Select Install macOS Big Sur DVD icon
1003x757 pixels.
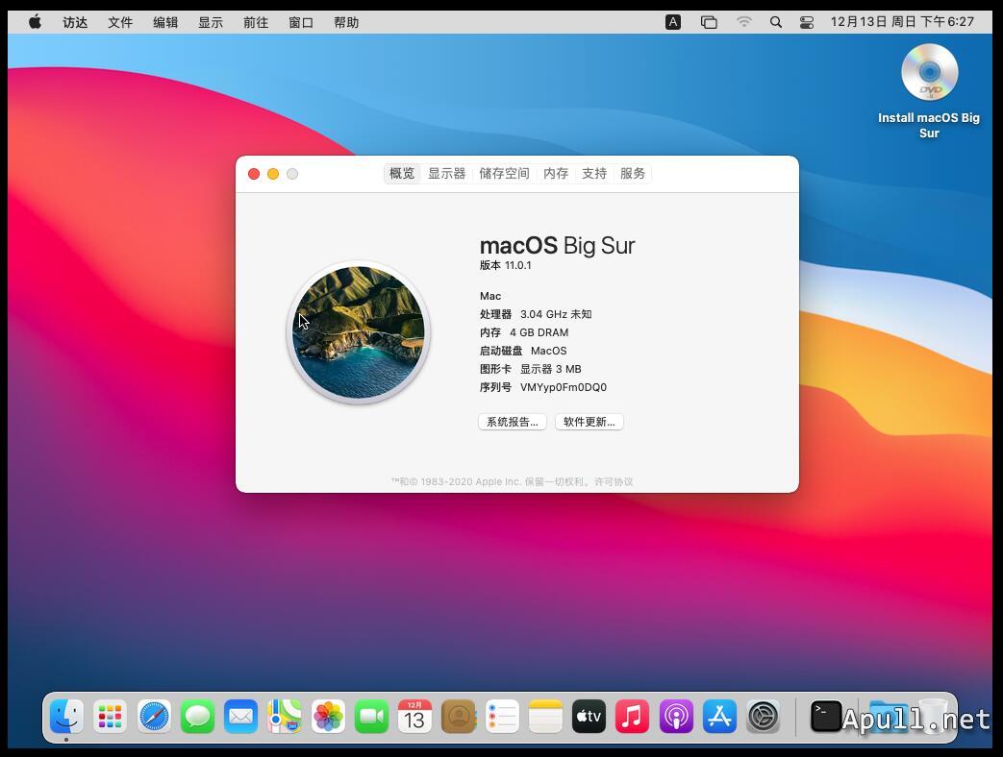pyautogui.click(x=930, y=72)
